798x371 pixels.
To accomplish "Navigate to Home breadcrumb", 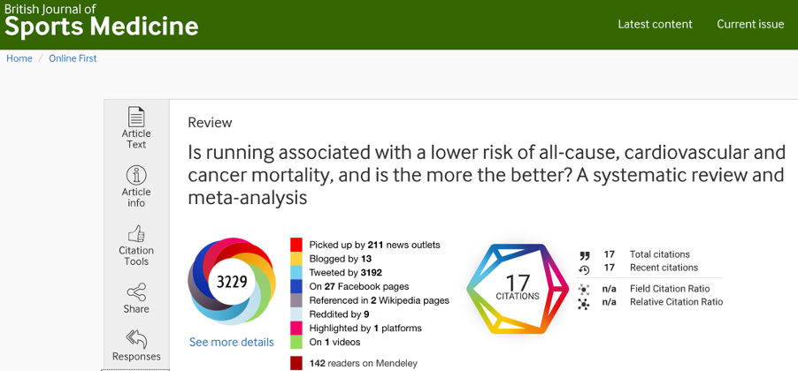I will pyautogui.click(x=19, y=58).
